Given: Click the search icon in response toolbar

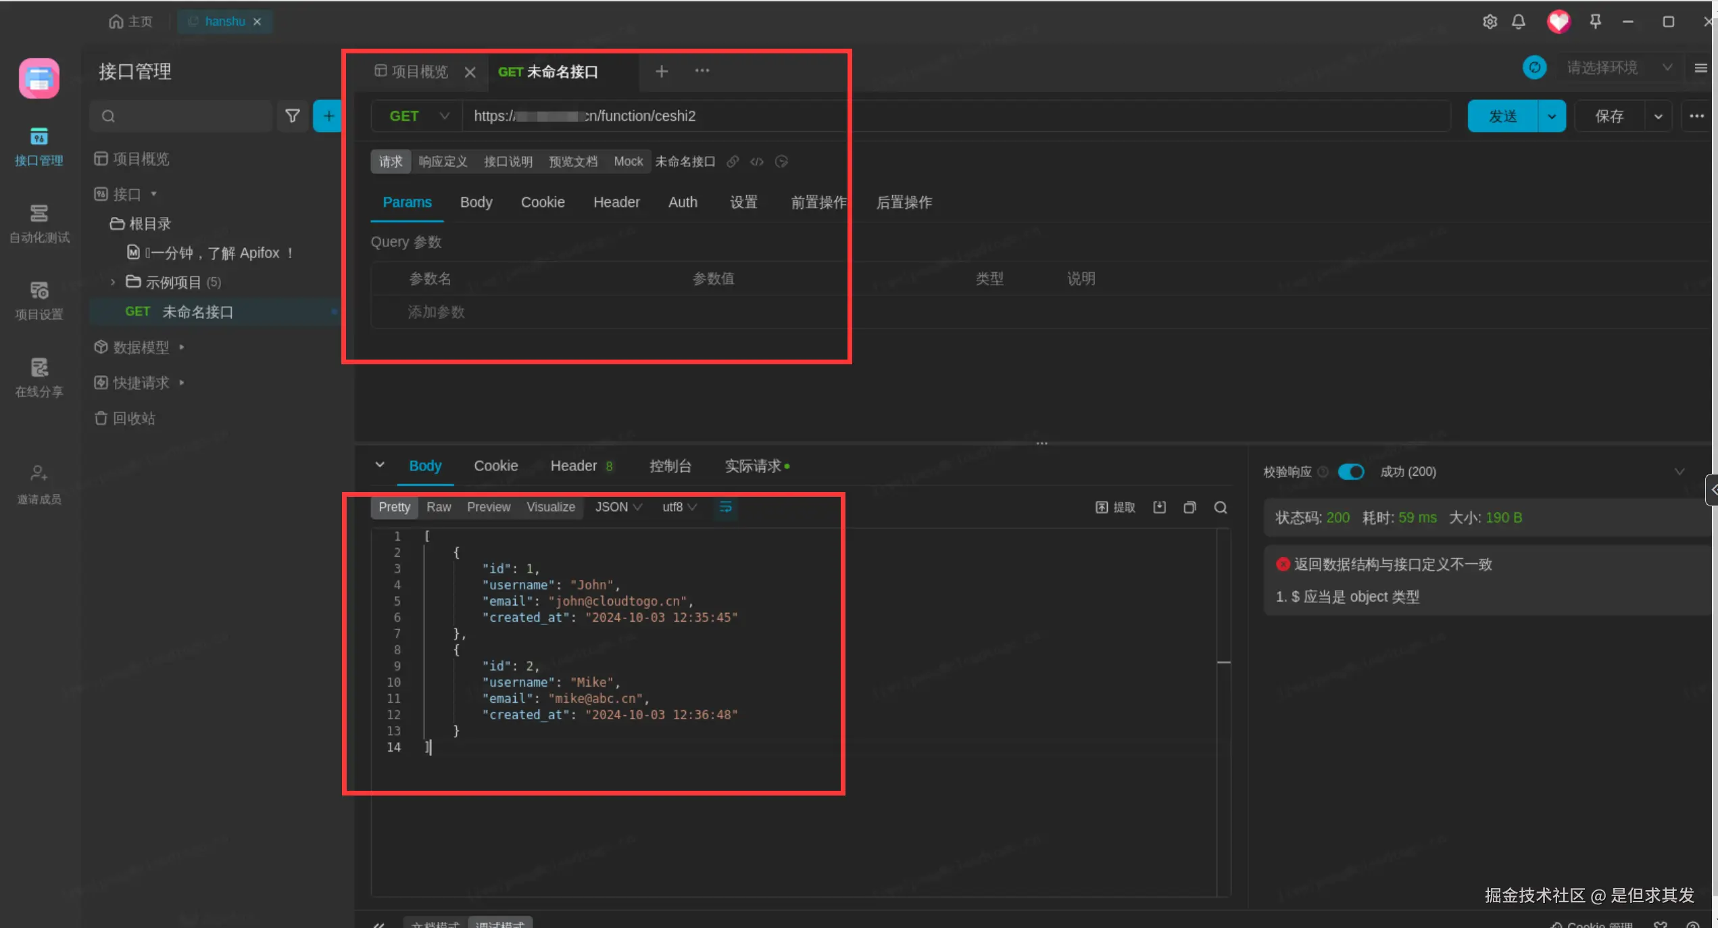Looking at the screenshot, I should coord(1220,508).
